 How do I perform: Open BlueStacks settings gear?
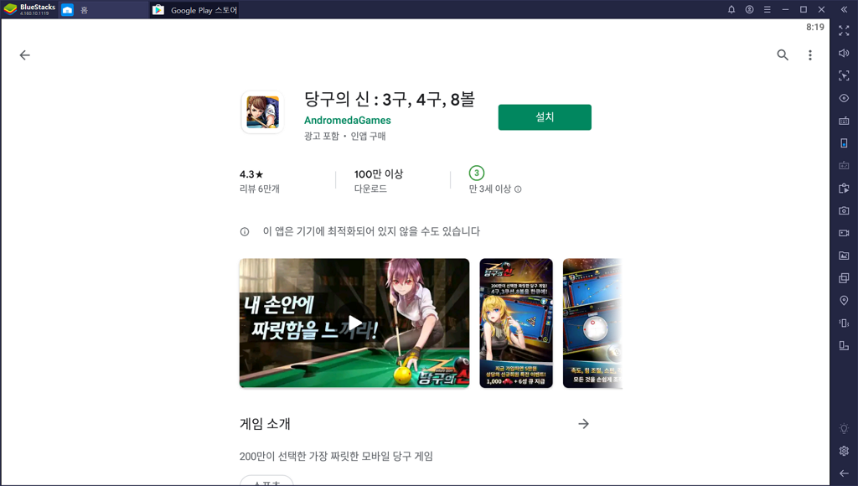(844, 451)
